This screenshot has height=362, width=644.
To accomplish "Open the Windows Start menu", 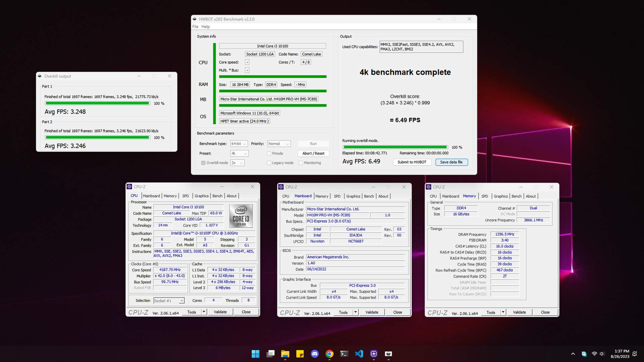I will click(256, 354).
